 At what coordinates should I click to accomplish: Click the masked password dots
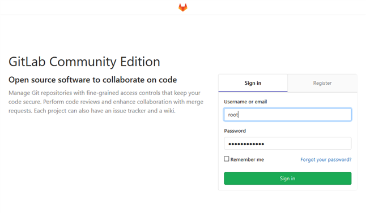click(246, 144)
